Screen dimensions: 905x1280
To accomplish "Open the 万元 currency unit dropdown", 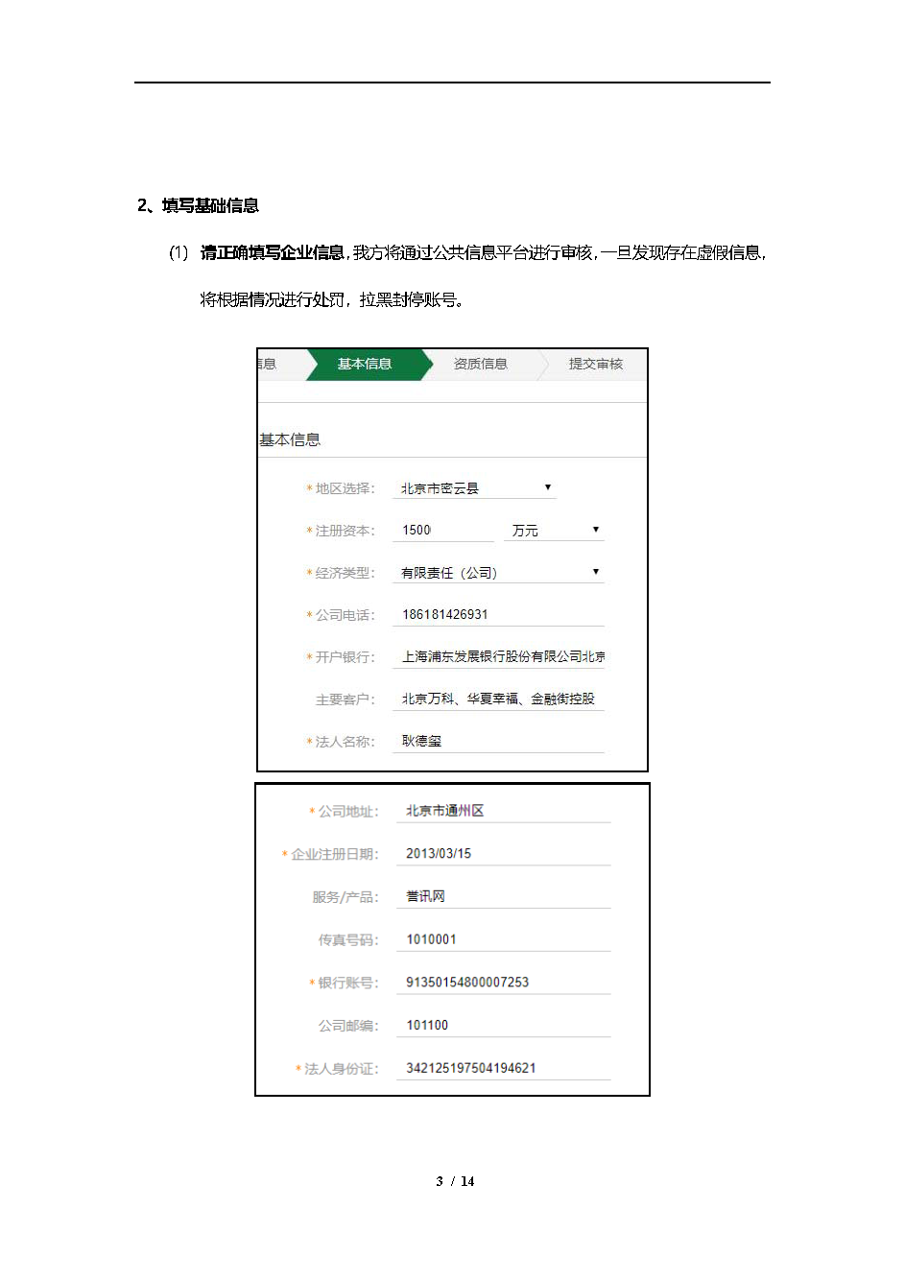I will [554, 531].
